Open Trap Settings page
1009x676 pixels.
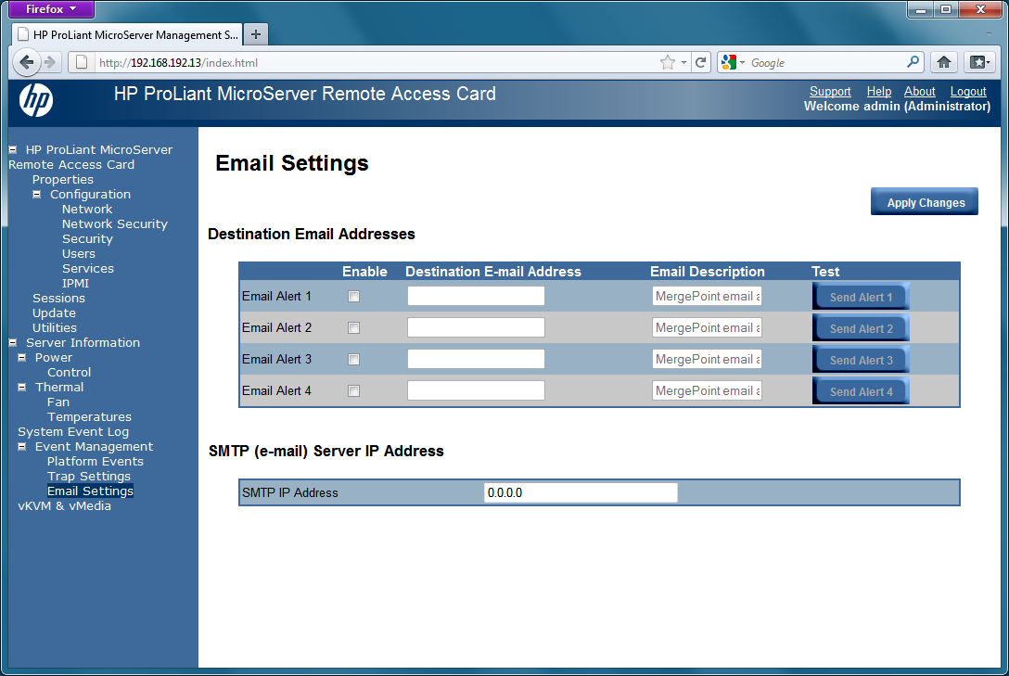pyautogui.click(x=89, y=476)
